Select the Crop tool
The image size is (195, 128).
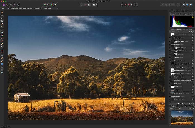click(2, 21)
